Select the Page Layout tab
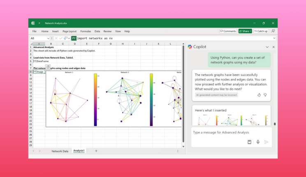This screenshot has width=306, height=177. (70, 31)
